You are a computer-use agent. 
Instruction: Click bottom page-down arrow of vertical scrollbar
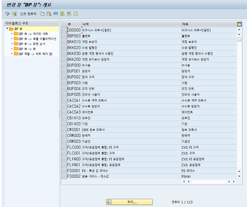[239, 176]
